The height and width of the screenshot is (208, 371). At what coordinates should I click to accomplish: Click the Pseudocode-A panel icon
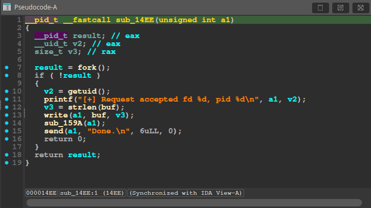pyautogui.click(x=7, y=7)
